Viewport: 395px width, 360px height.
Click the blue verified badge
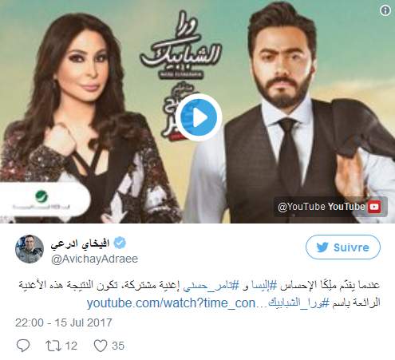pos(120,243)
